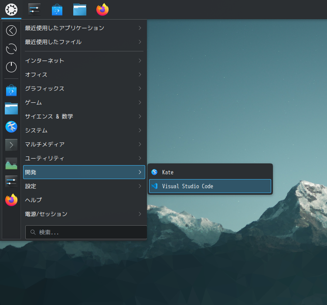327x305 pixels.
Task: Open 電源/セッション submenu
Action: (84, 214)
